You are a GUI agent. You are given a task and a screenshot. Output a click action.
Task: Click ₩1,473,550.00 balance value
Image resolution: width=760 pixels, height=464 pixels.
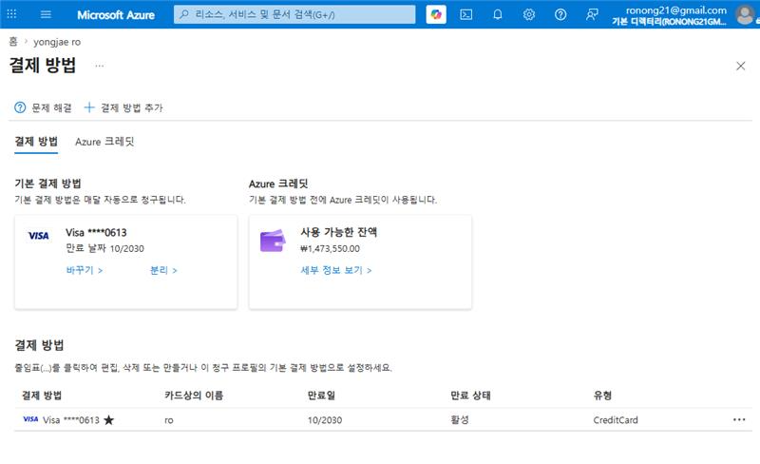[330, 248]
